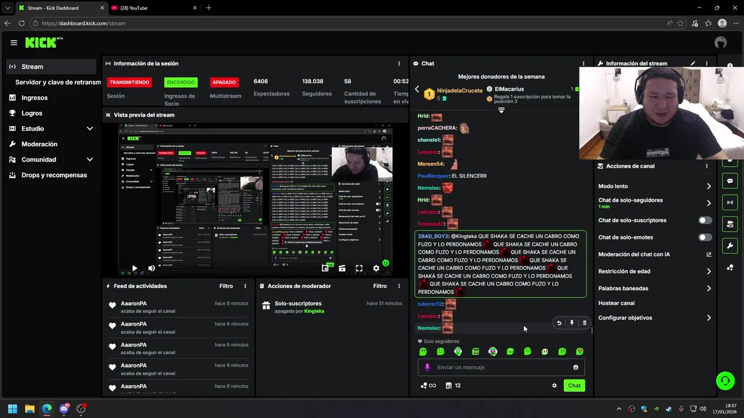The width and height of the screenshot is (744, 418).
Task: Enable picture-in-picture for stream preview
Action: point(325,268)
